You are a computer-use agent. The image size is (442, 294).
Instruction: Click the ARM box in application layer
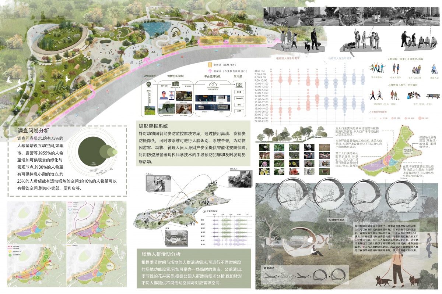tap(239, 111)
